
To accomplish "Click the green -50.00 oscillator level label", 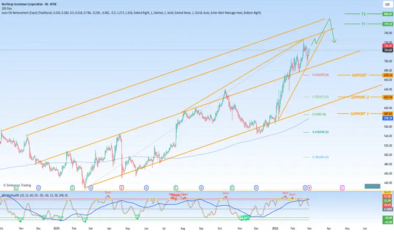I will [x=388, y=218].
